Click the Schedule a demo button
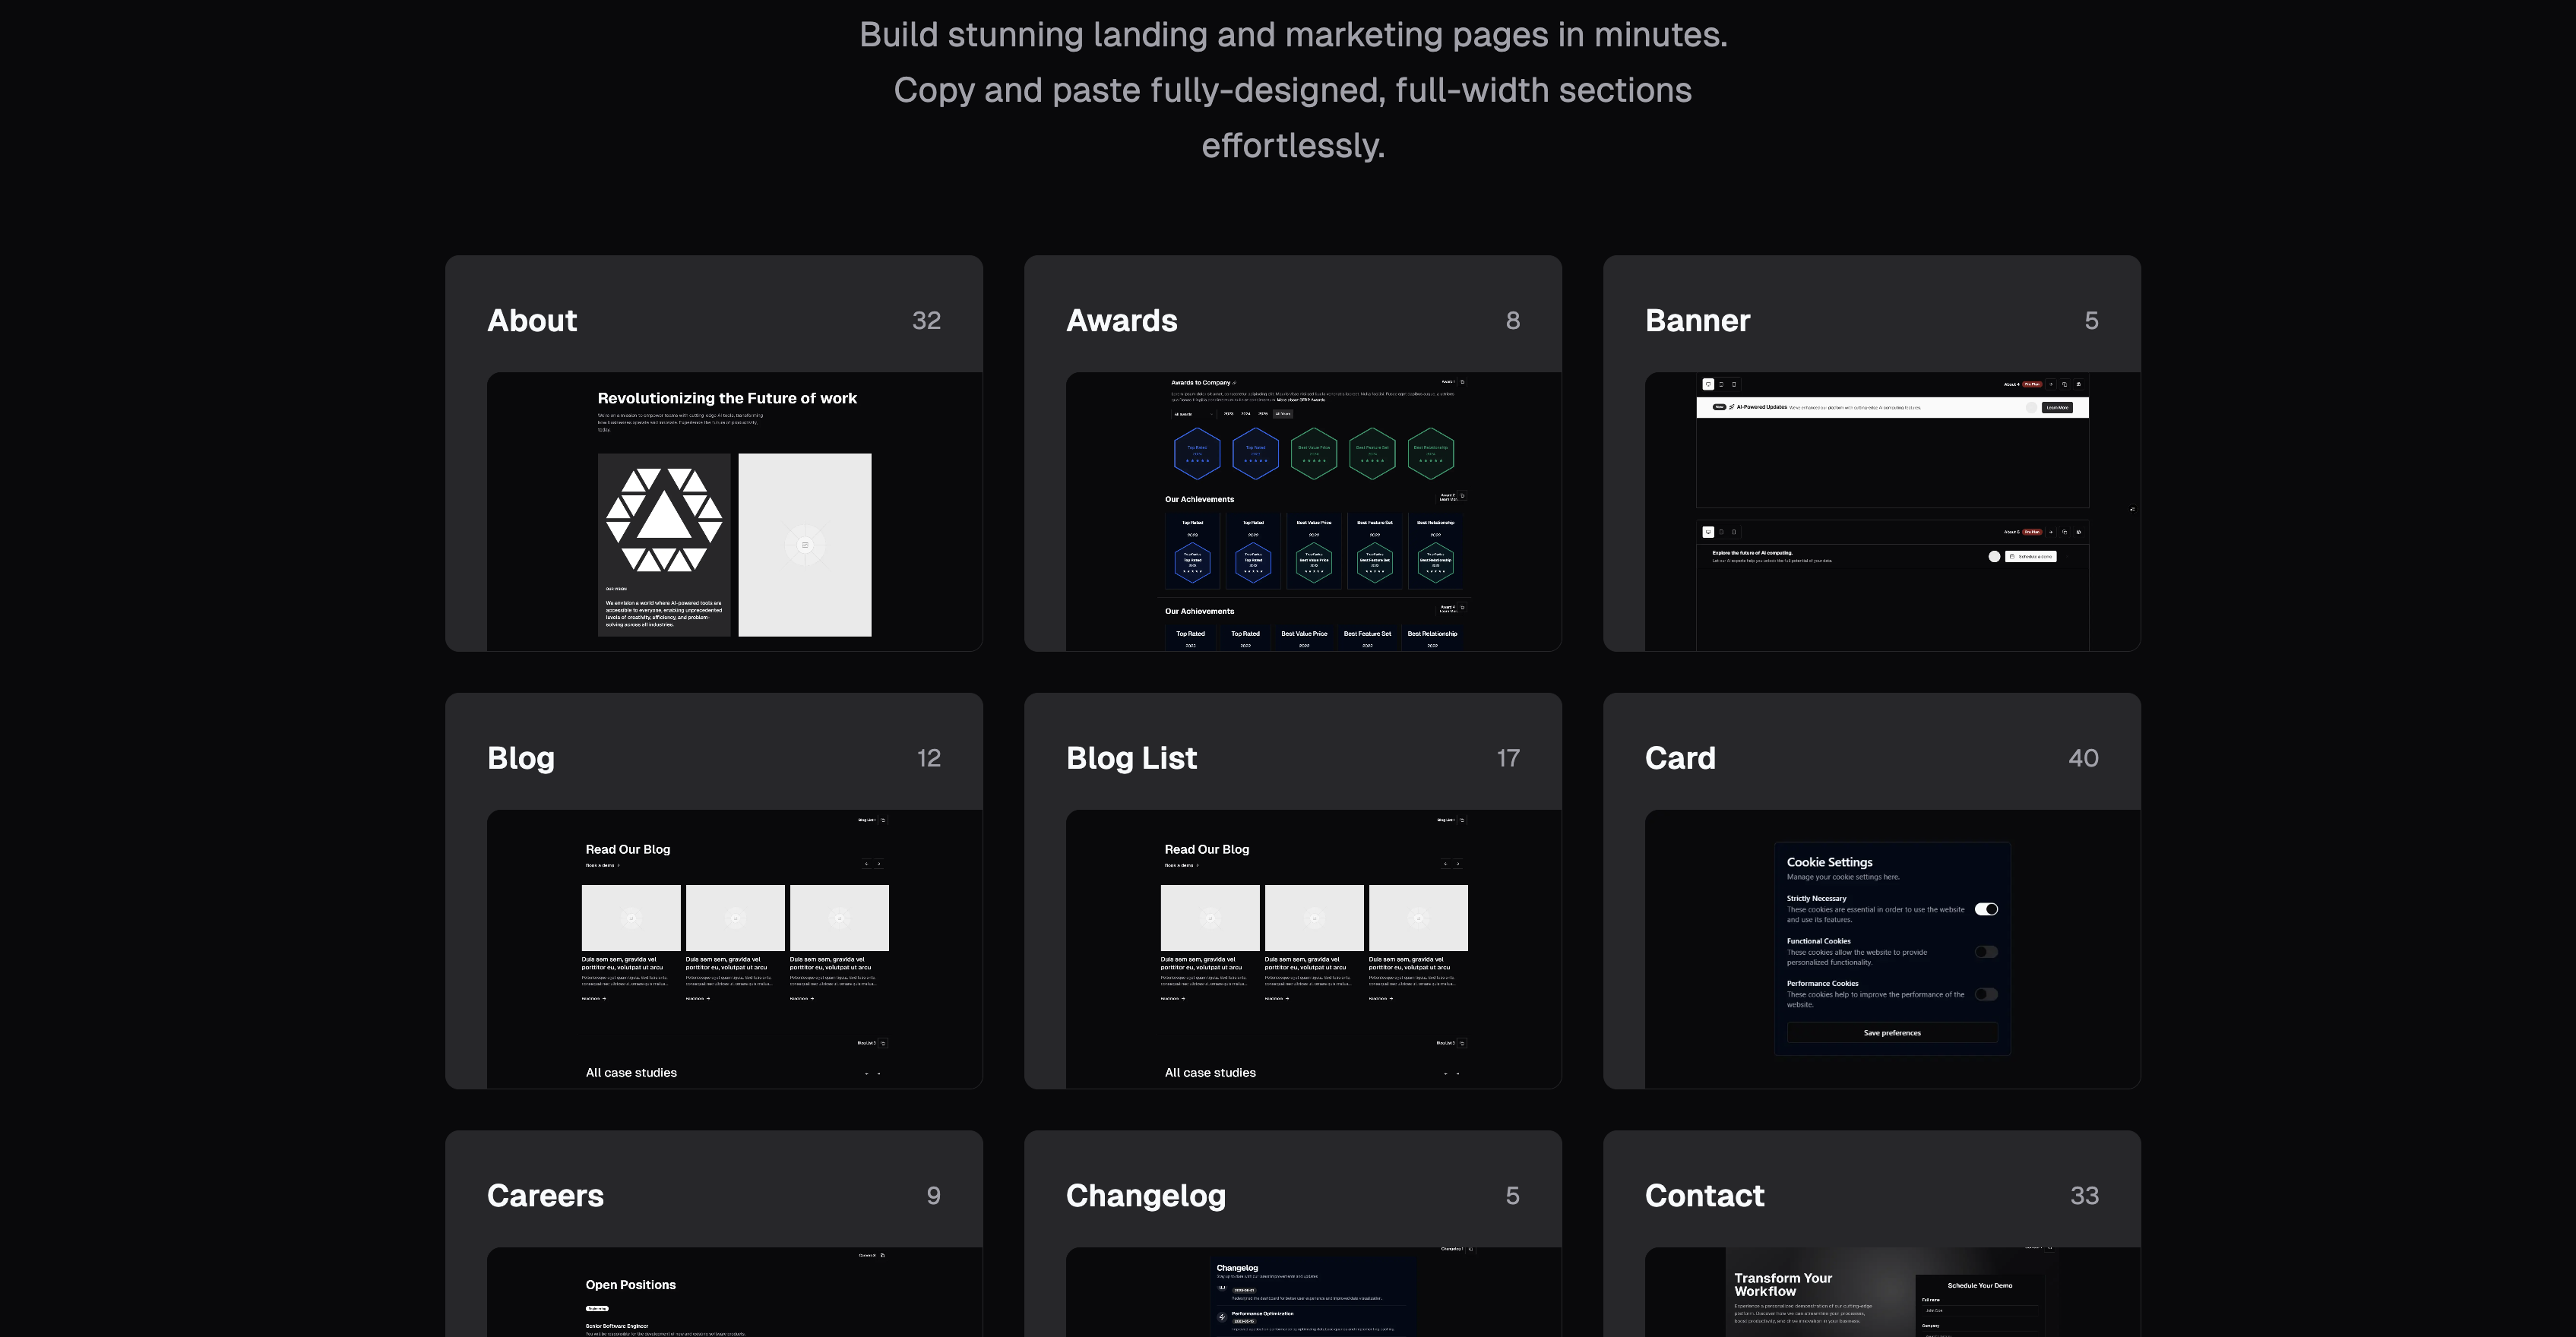2576x1337 pixels. pyautogui.click(x=2031, y=557)
